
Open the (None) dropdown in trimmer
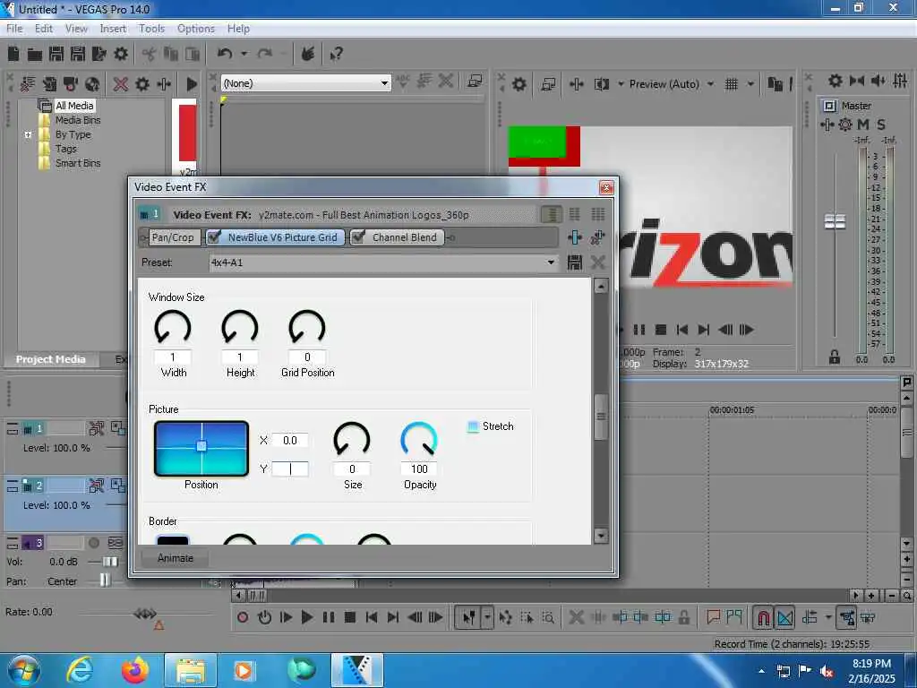coord(384,83)
